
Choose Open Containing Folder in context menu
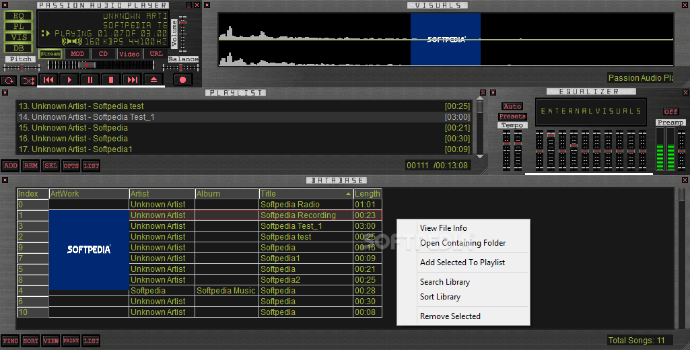coord(462,243)
